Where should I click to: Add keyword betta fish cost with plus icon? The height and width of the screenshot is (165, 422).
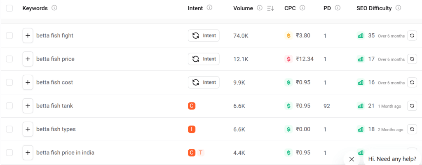click(x=28, y=82)
